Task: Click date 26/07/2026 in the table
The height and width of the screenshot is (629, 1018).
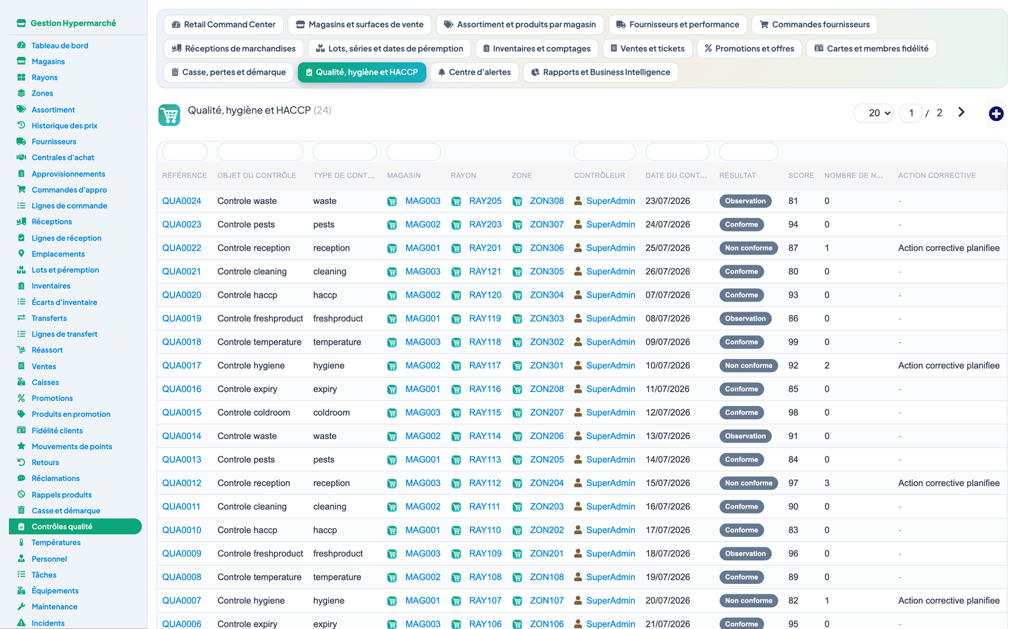Action: (x=669, y=272)
